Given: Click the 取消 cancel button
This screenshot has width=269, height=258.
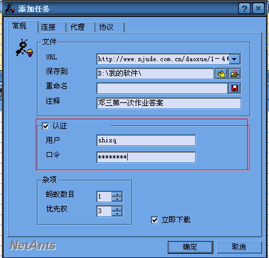Looking at the screenshot, I should [239, 247].
